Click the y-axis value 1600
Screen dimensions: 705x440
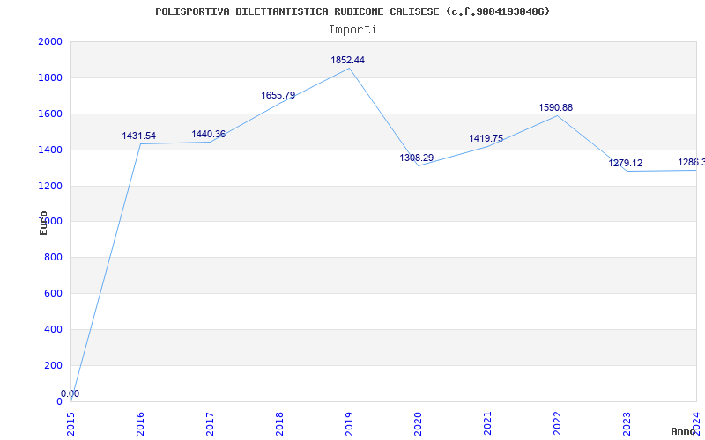[50, 114]
